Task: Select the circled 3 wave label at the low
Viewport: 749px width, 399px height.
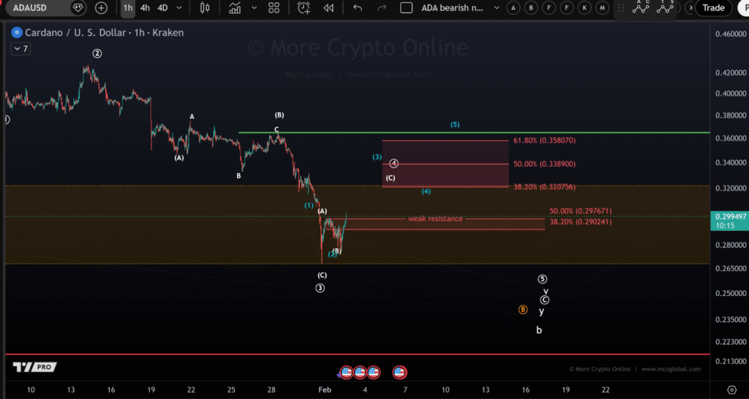Action: [x=320, y=288]
